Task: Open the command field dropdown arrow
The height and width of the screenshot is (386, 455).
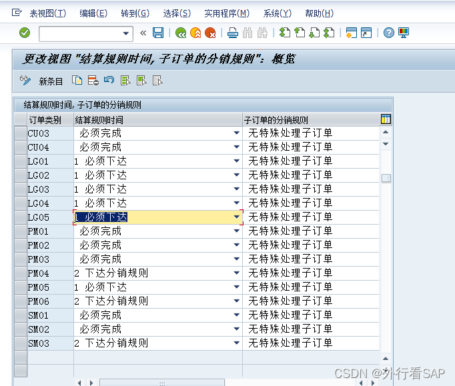Action: (126, 33)
